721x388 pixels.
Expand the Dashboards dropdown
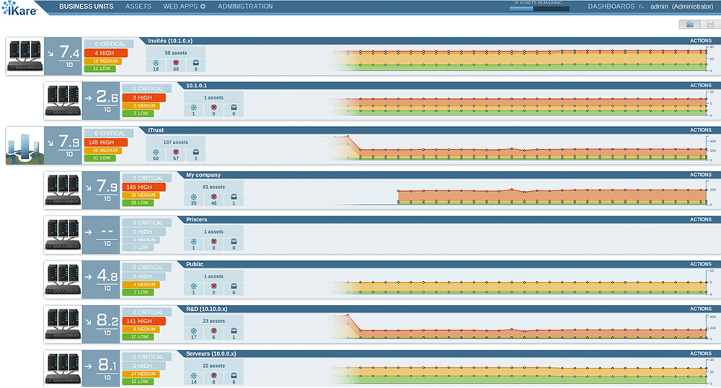coord(616,6)
